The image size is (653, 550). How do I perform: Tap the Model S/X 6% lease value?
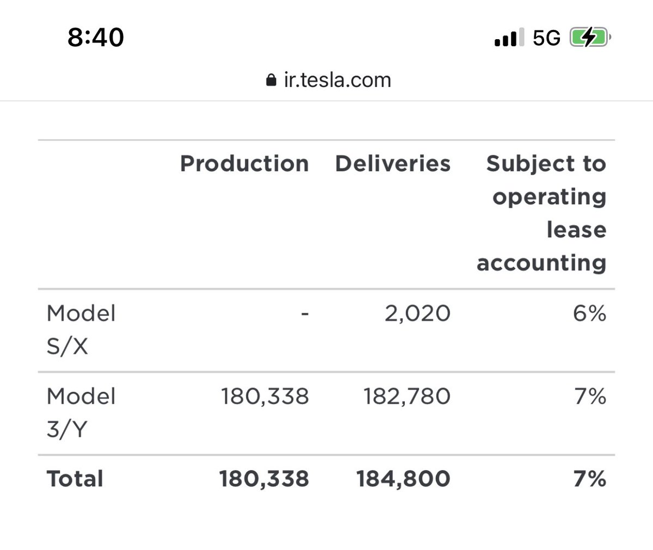coord(589,313)
